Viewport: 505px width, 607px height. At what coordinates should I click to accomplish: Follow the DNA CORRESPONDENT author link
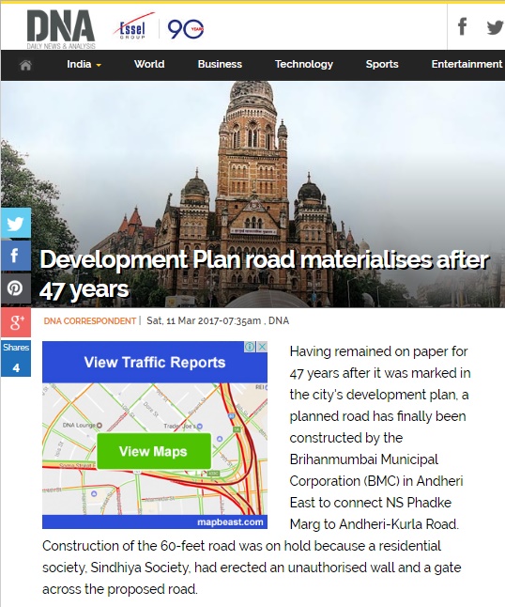pos(90,321)
